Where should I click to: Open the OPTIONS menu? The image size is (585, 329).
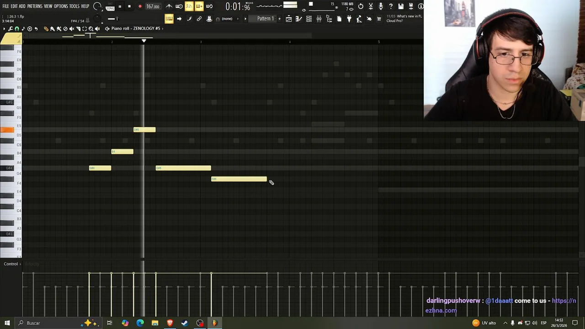click(x=61, y=6)
